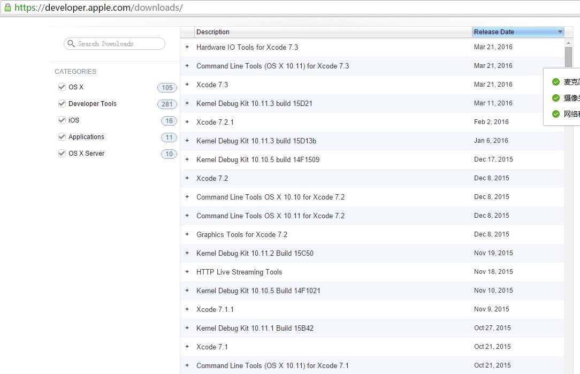Expand Command Line Tools OS X 10.11 Xcode 7.2
Screen dimensions: 580x374
pyautogui.click(x=187, y=215)
